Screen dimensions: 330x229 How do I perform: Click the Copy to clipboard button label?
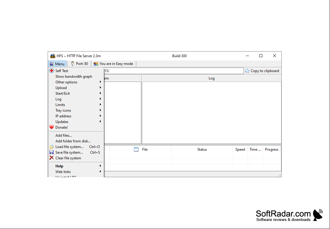265,71
